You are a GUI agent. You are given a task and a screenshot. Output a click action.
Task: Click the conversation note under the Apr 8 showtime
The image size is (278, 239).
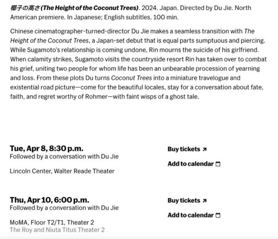64,157
